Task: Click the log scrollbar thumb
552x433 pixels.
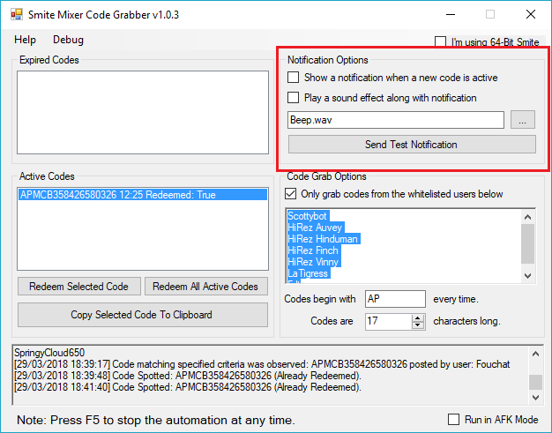Action: [536, 383]
